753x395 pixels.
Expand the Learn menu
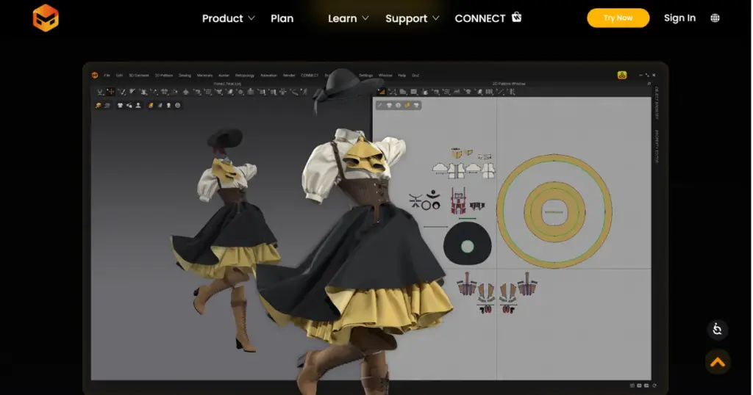tap(348, 18)
